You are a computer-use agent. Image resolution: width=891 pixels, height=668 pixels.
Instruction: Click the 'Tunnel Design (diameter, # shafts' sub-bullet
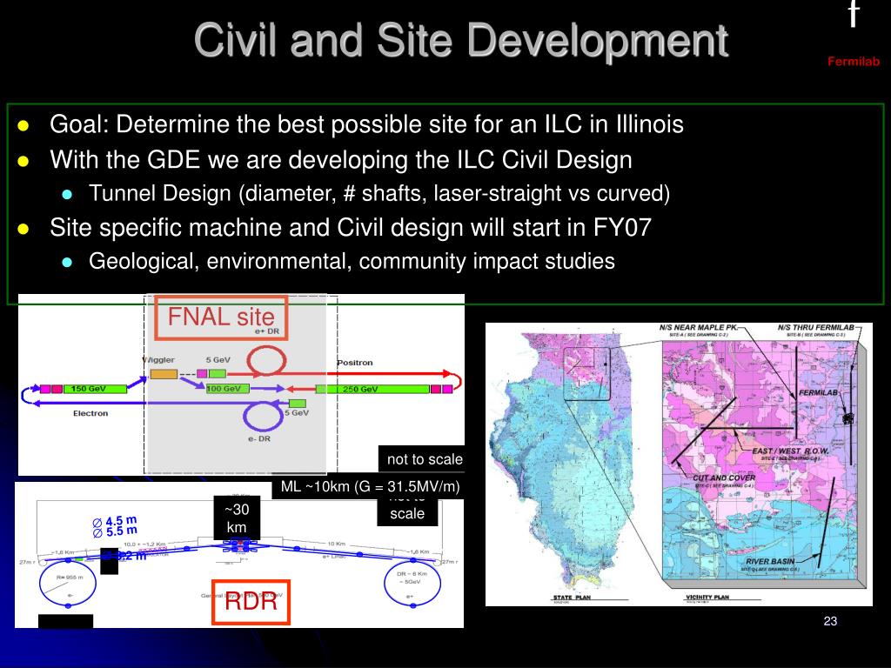[379, 194]
